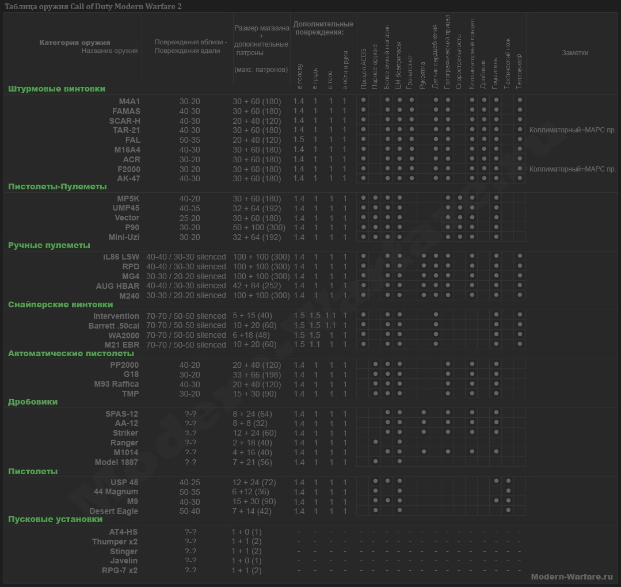Image resolution: width=621 pixels, height=587 pixels.
Task: Select the rotated "Тактический нож" column header
Action: click(x=508, y=63)
